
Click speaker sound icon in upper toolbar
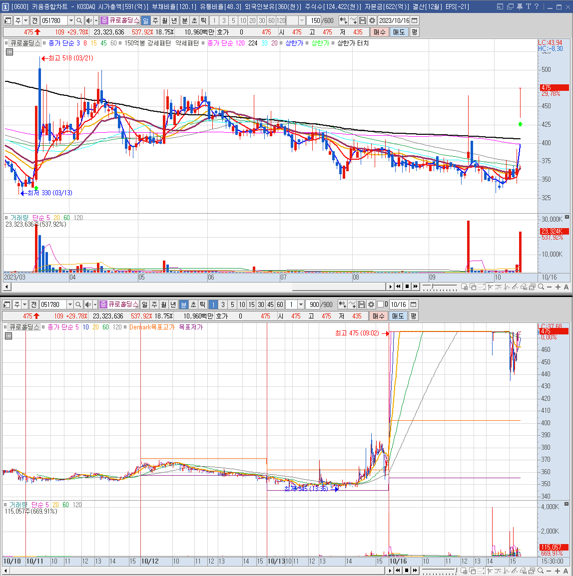89,20
